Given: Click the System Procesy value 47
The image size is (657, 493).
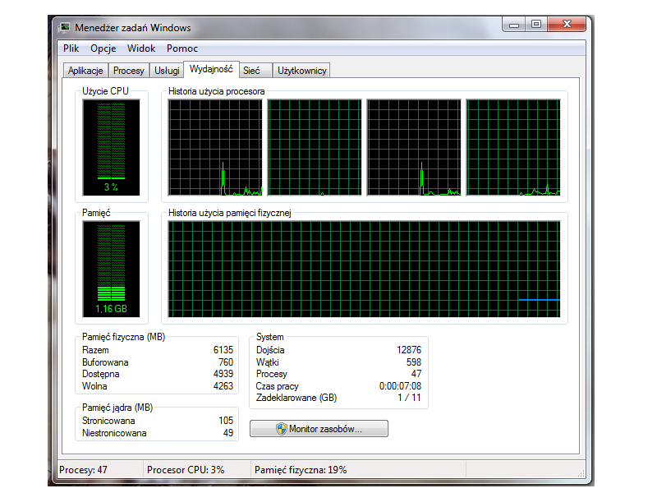Looking at the screenshot, I should (416, 374).
